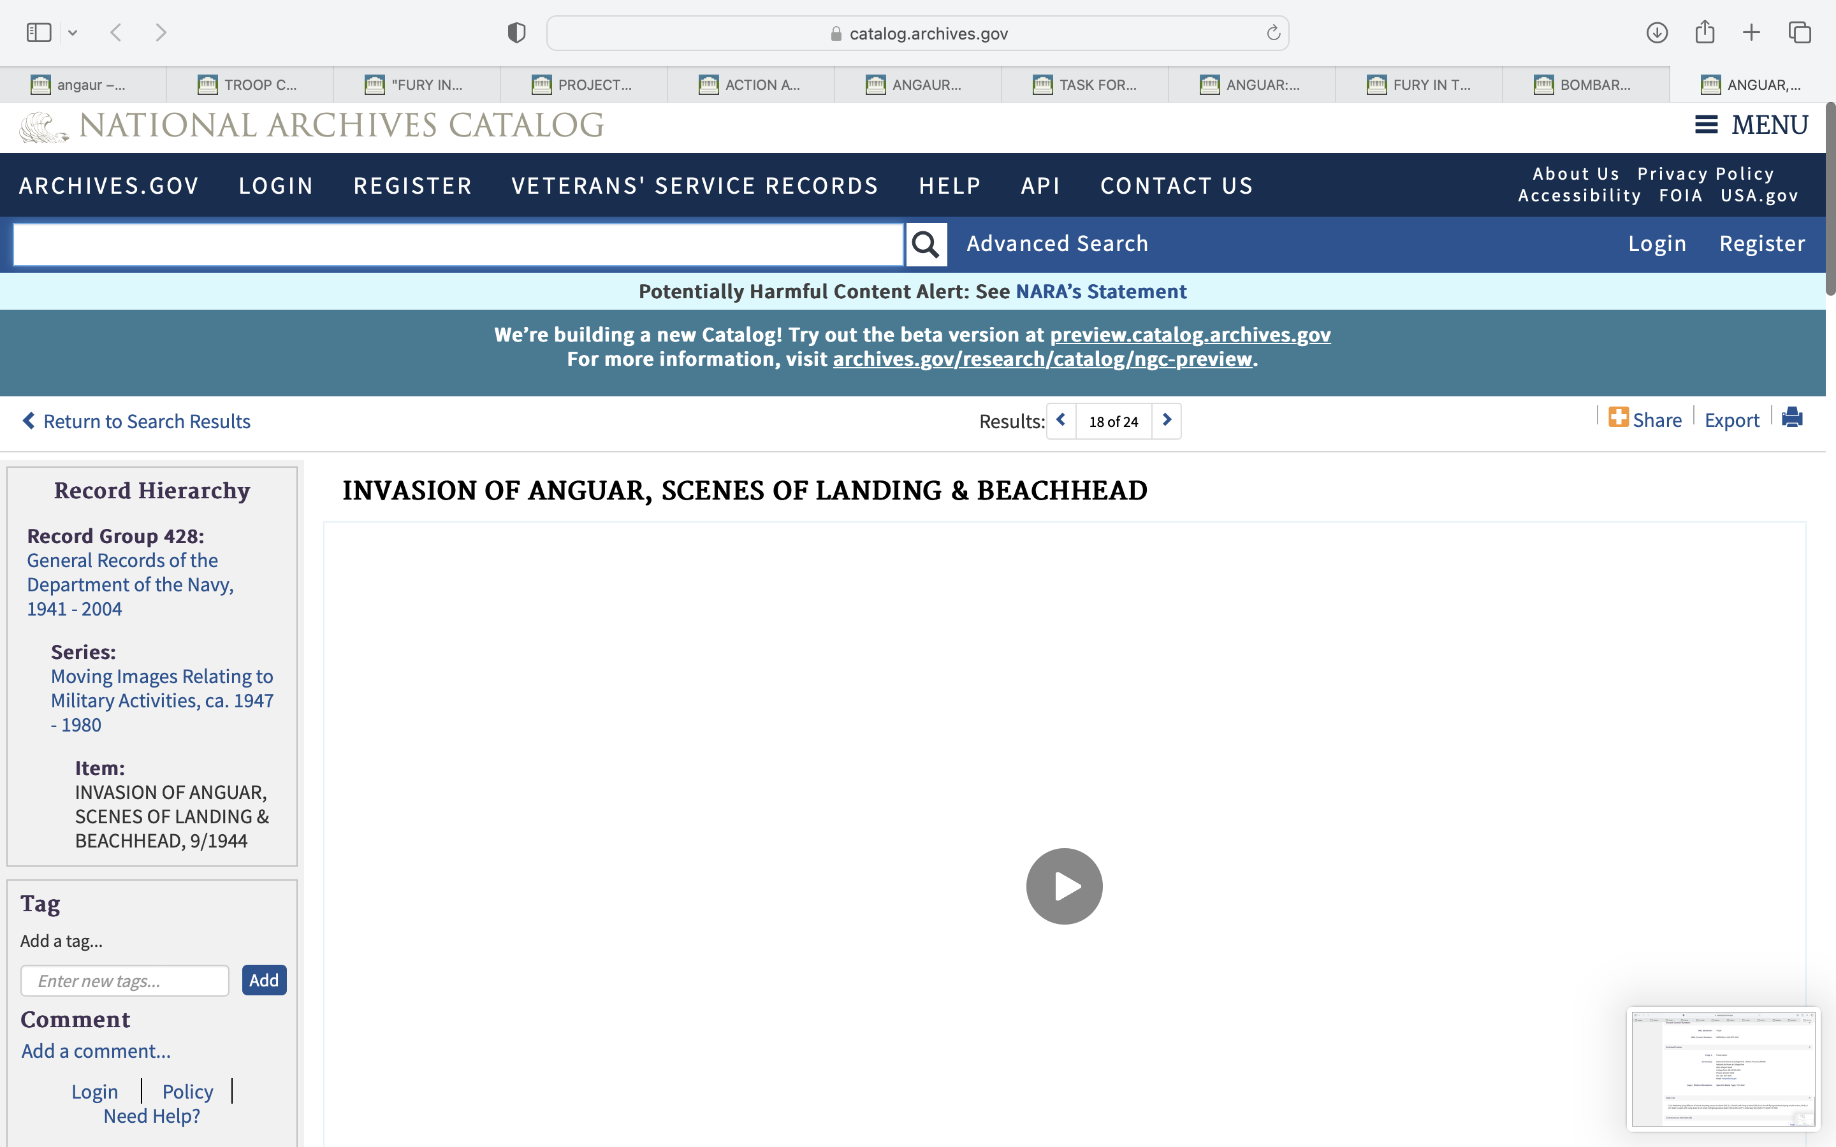Click the Enter new tags field

pos(125,981)
